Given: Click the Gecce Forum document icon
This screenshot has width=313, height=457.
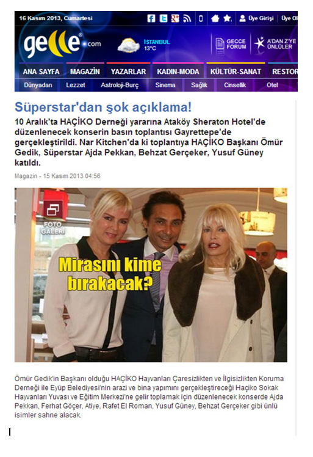Looking at the screenshot, I should [220, 44].
